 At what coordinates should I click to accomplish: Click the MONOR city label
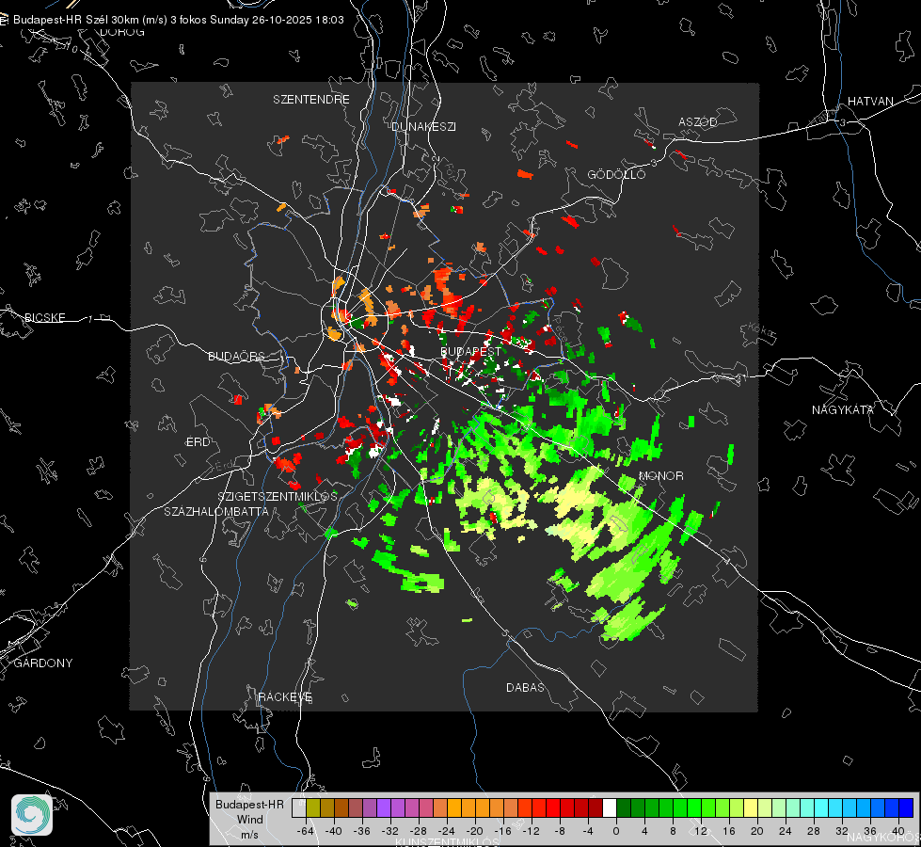coord(660,475)
